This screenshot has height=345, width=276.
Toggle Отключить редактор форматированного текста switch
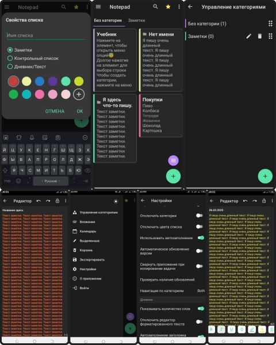click(x=200, y=321)
